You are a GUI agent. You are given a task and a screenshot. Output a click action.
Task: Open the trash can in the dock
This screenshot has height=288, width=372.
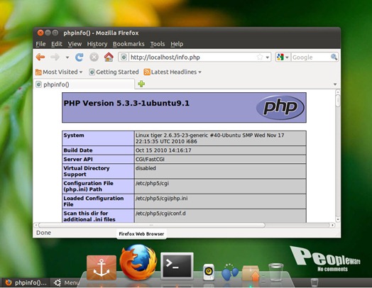(x=276, y=272)
